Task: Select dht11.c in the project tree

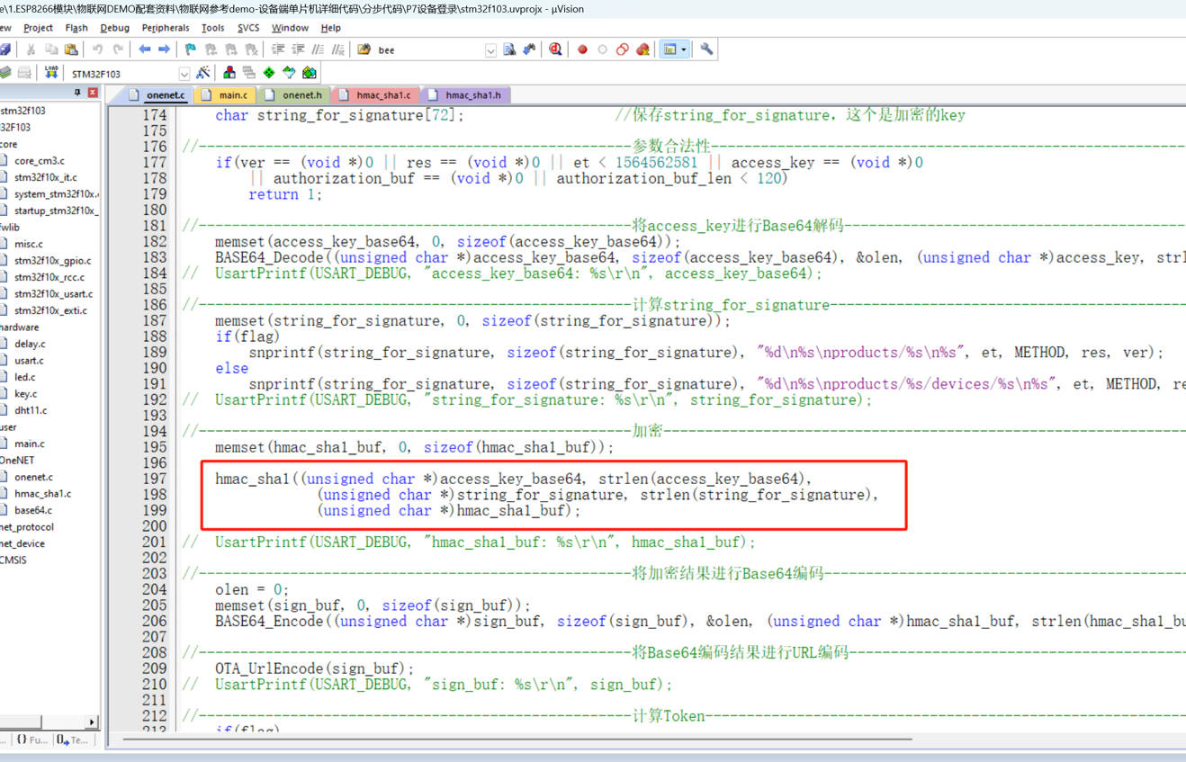Action: tap(31, 410)
